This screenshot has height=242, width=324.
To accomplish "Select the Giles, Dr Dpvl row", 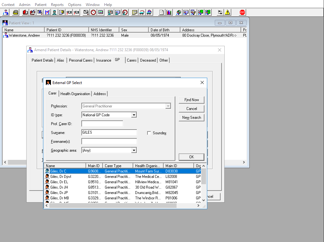I will 123,177.
